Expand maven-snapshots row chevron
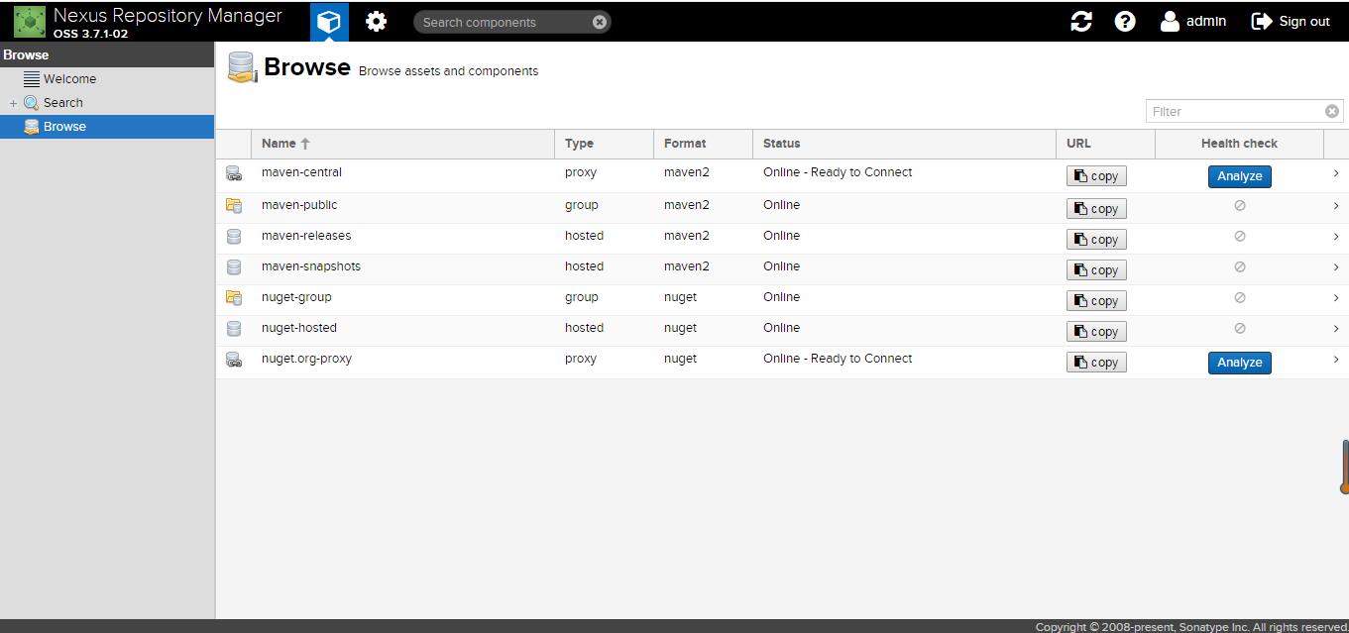Image resolution: width=1349 pixels, height=633 pixels. tap(1336, 267)
